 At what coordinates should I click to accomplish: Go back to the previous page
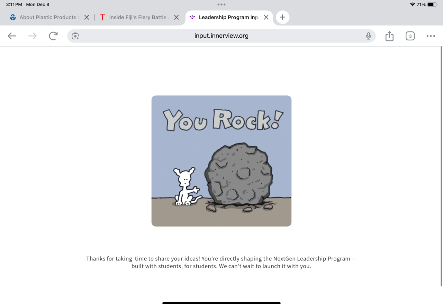point(12,36)
